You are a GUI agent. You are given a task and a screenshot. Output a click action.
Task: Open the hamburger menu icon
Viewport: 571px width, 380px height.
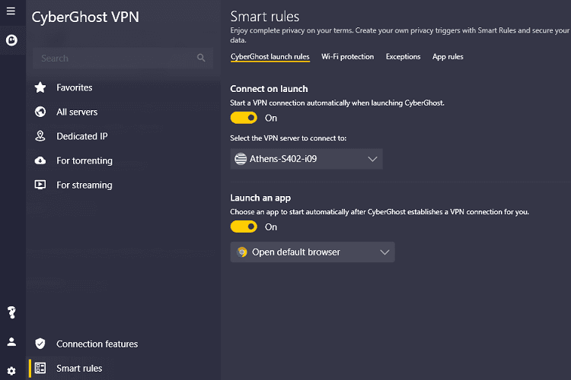coord(11,11)
